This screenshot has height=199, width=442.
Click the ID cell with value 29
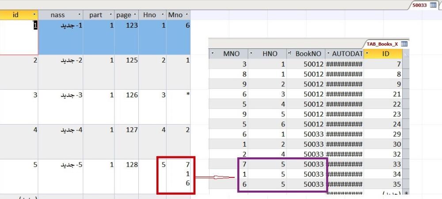click(383, 133)
